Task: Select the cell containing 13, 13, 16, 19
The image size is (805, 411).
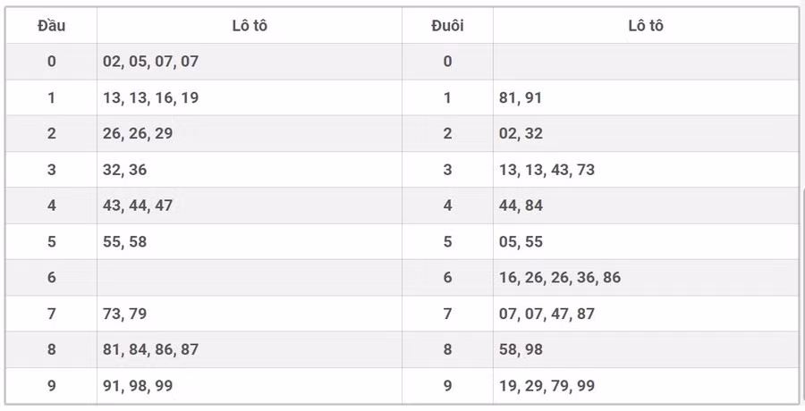Action: [x=150, y=98]
